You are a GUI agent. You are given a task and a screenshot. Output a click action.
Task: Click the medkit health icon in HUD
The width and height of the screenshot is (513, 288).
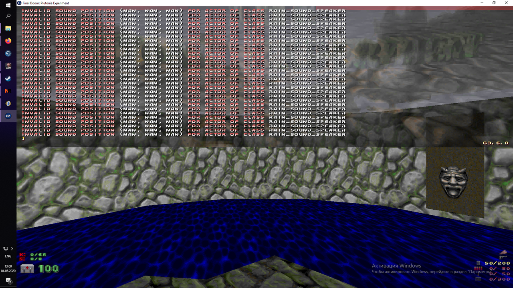pyautogui.click(x=27, y=268)
